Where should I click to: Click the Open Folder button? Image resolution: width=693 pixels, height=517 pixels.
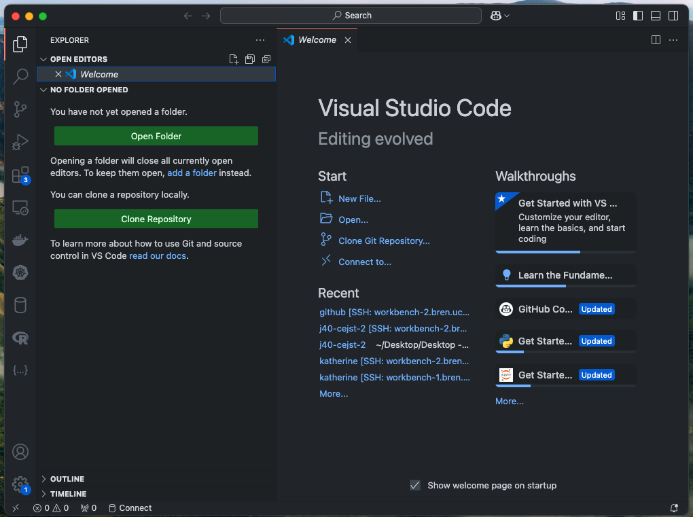(x=156, y=136)
